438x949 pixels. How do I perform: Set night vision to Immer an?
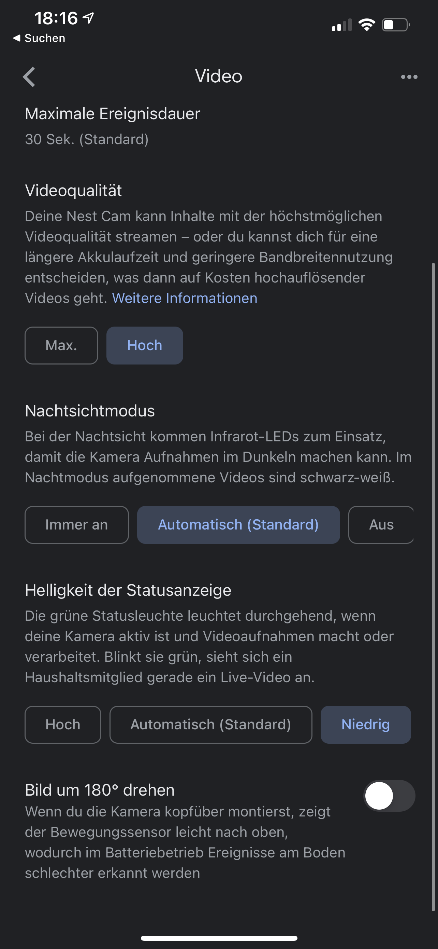point(76,525)
